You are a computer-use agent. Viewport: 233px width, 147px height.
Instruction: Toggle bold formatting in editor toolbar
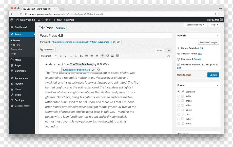click(x=61, y=56)
